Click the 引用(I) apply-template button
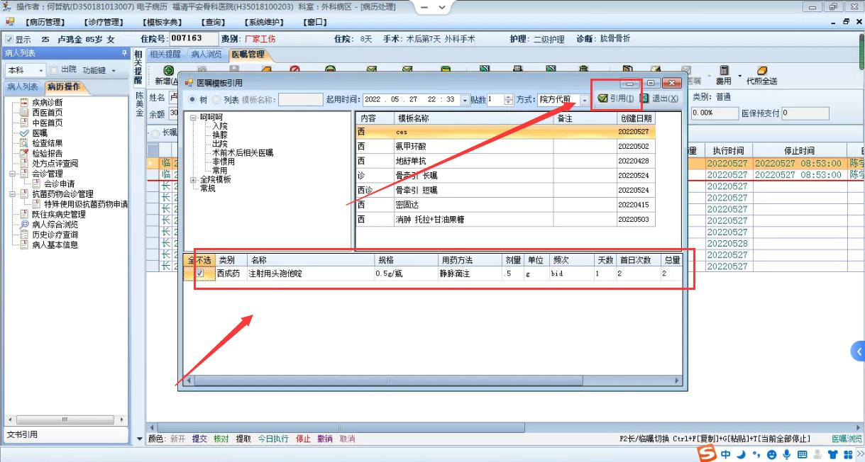This screenshot has width=865, height=462. [616, 98]
